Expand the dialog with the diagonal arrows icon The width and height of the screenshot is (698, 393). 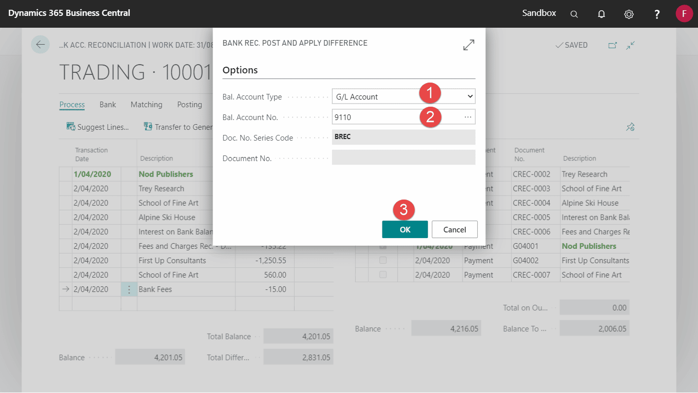point(469,45)
